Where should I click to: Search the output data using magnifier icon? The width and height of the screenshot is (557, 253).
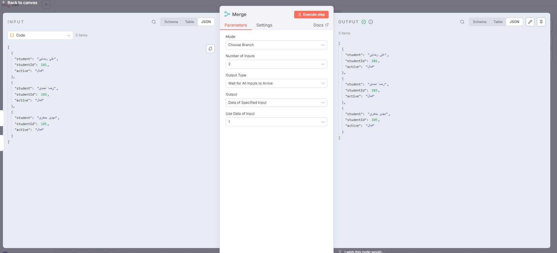click(462, 22)
